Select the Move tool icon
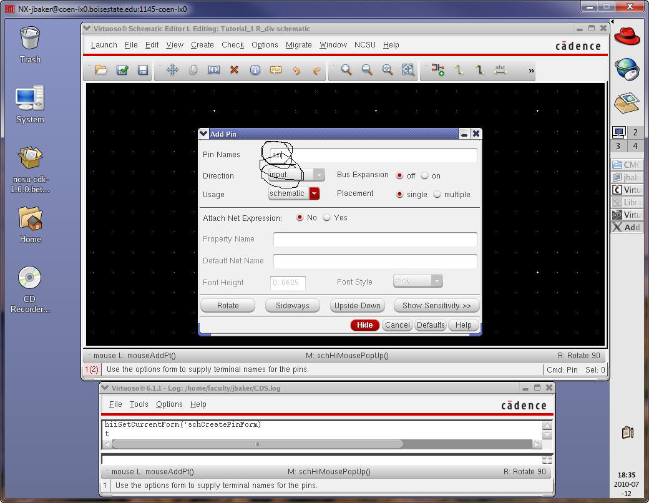Viewport: 649px width, 503px height. [172, 71]
